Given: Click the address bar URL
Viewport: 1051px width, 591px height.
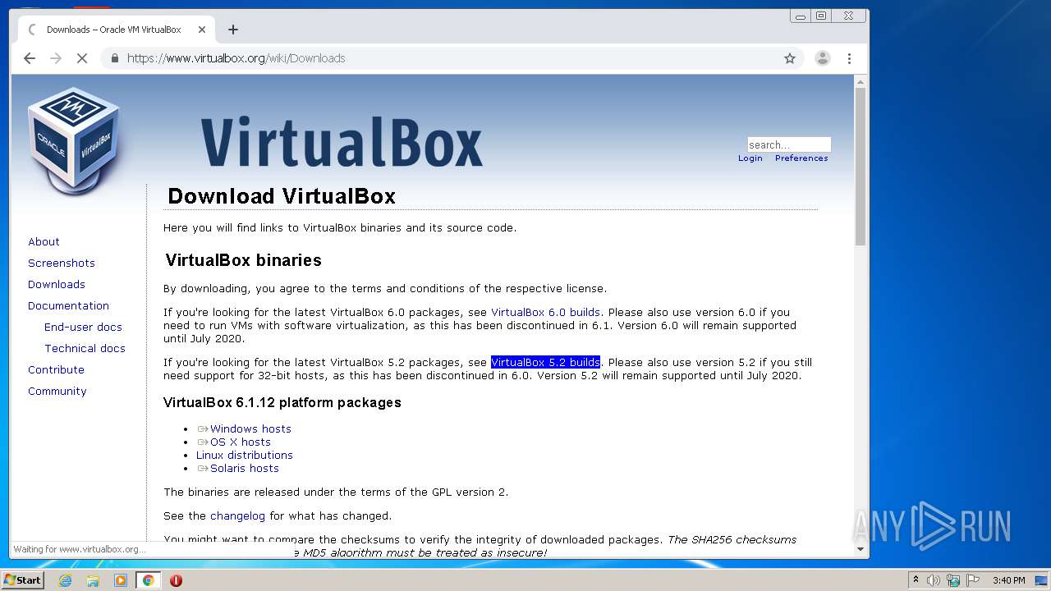Looking at the screenshot, I should [236, 58].
